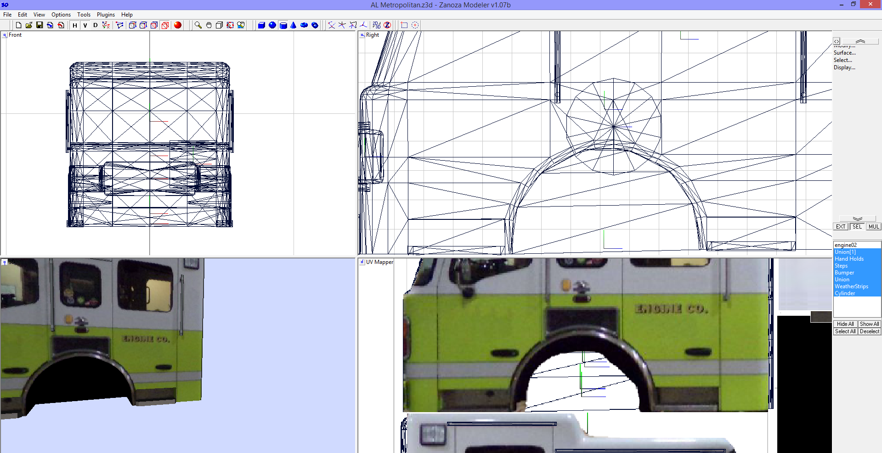The image size is (882, 453).
Task: Collapse the top chevron in the side panel
Action: point(860,41)
